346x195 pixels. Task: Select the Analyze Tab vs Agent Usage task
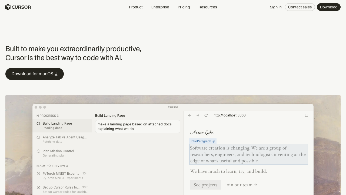point(65,139)
